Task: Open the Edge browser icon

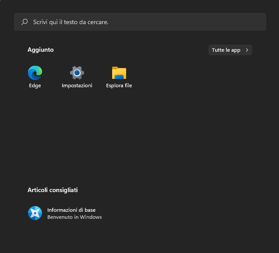Action: 35,73
